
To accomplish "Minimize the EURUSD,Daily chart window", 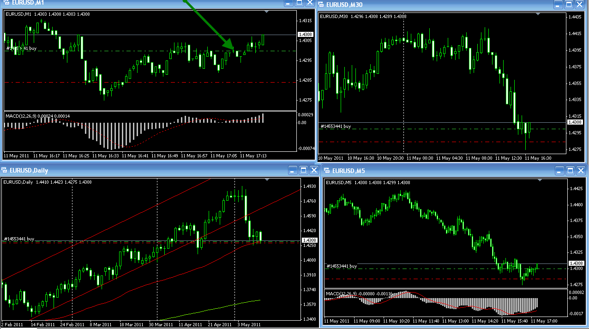I will pyautogui.click(x=293, y=170).
